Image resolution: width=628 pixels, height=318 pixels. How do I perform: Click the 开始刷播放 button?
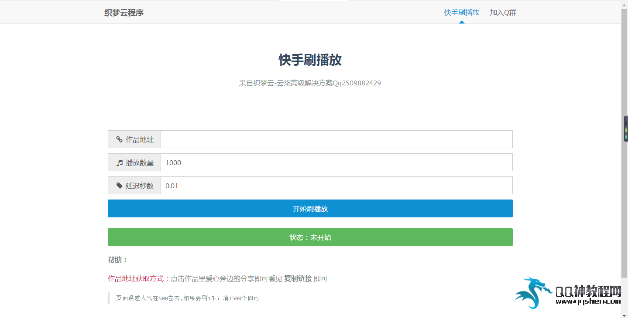(x=310, y=209)
